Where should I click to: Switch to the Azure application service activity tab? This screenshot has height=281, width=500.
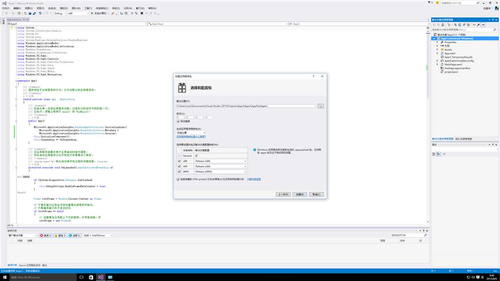tap(30, 265)
